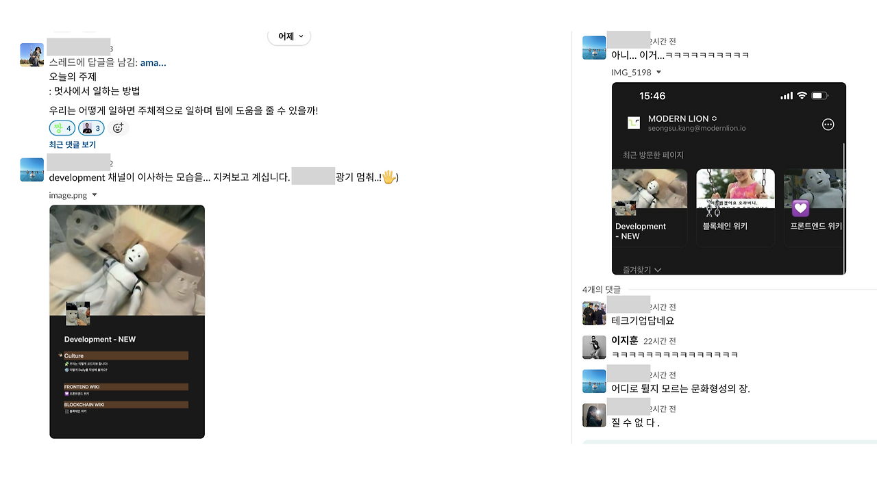Open the profile photo of 오늘의 주제 poster
This screenshot has height=493, width=877.
coord(32,55)
